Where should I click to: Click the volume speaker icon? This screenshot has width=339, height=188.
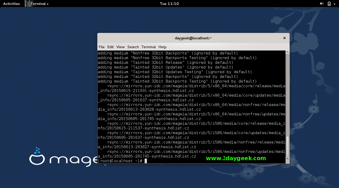pyautogui.click(x=322, y=4)
